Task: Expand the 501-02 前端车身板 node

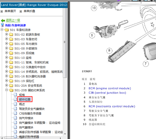Action: pos(6,34)
